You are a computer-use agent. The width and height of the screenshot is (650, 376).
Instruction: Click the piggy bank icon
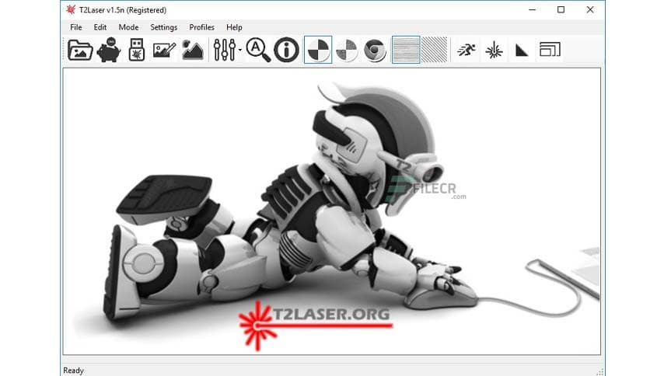pyautogui.click(x=109, y=50)
